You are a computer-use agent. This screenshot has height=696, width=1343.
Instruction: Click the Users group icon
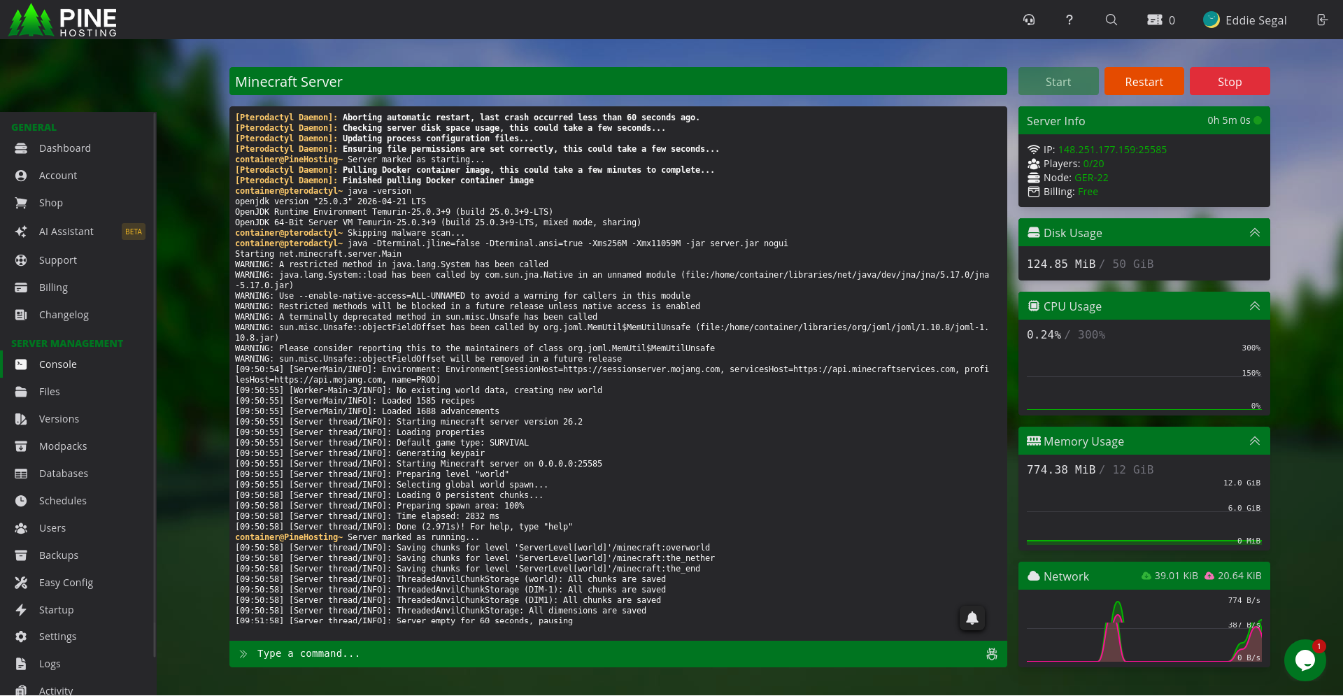21,528
